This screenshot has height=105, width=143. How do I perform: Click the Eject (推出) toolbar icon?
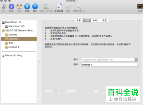click(35, 7)
